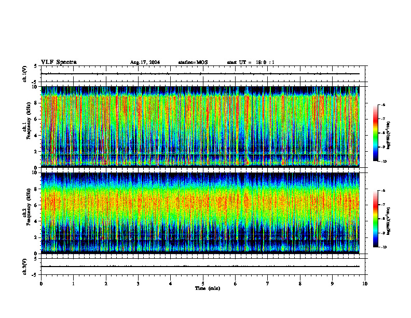Screen dimensions: 411x318
Task: Click the ch.2 spectrogram color scale bar
Action: [375, 219]
